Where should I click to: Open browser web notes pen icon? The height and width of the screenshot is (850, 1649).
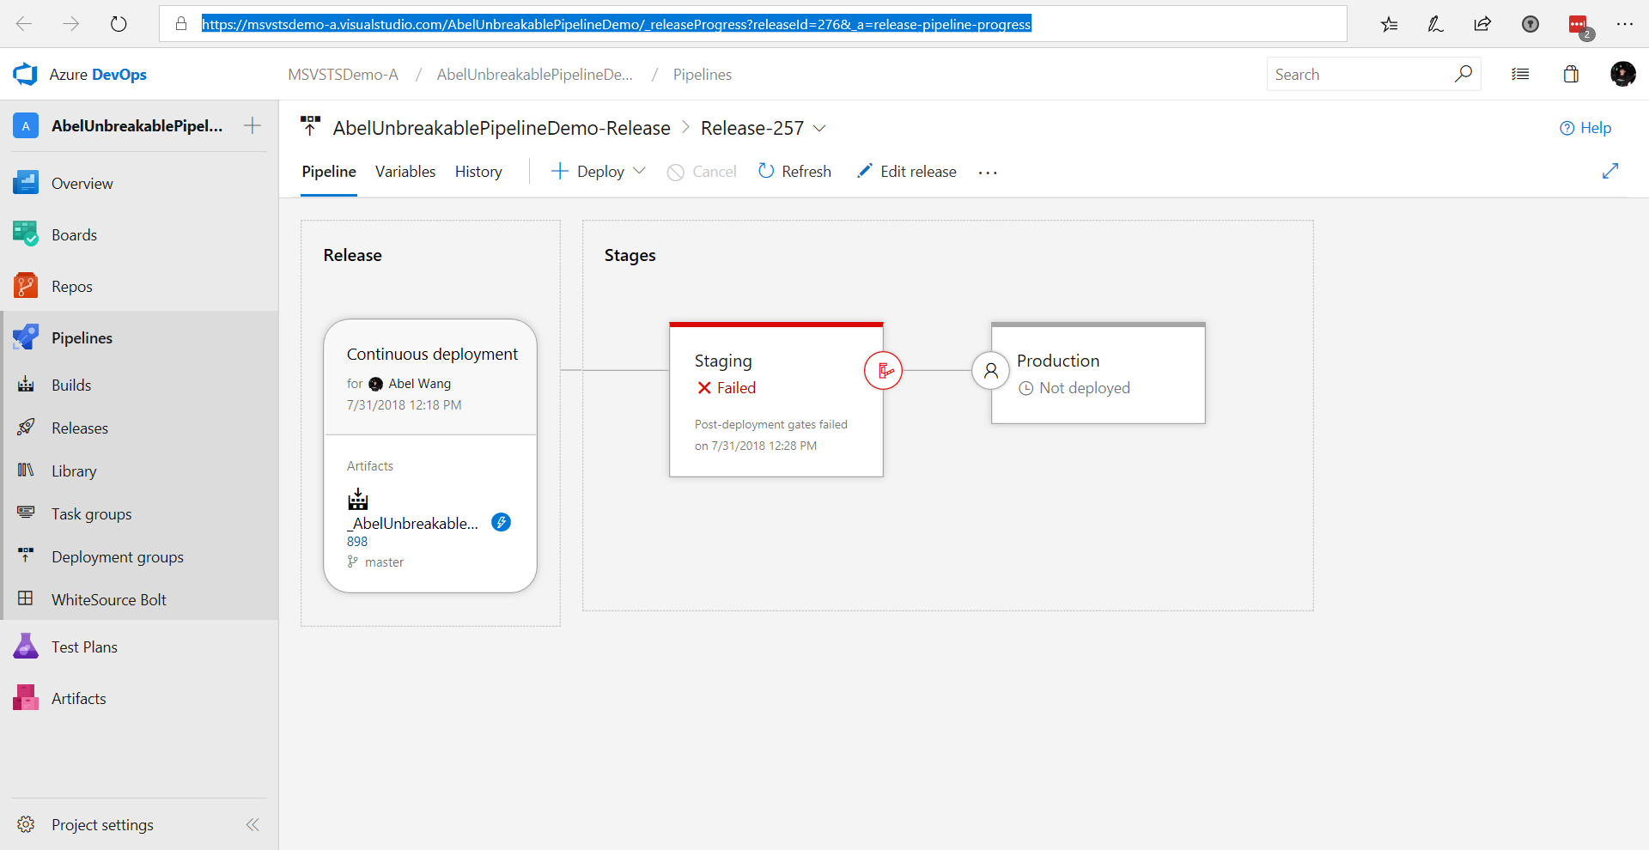coord(1436,24)
